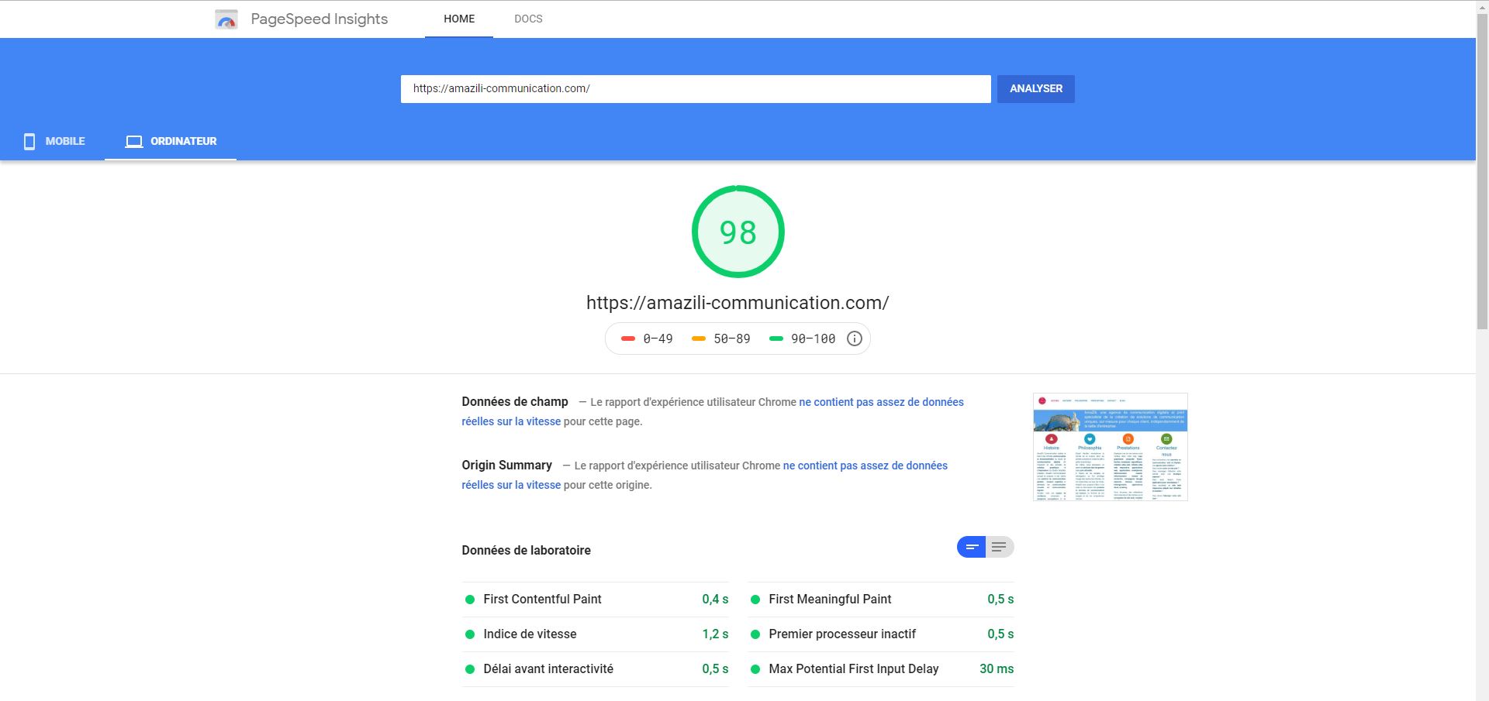
Task: Click the Indice de vitesse metric
Action: click(x=596, y=634)
